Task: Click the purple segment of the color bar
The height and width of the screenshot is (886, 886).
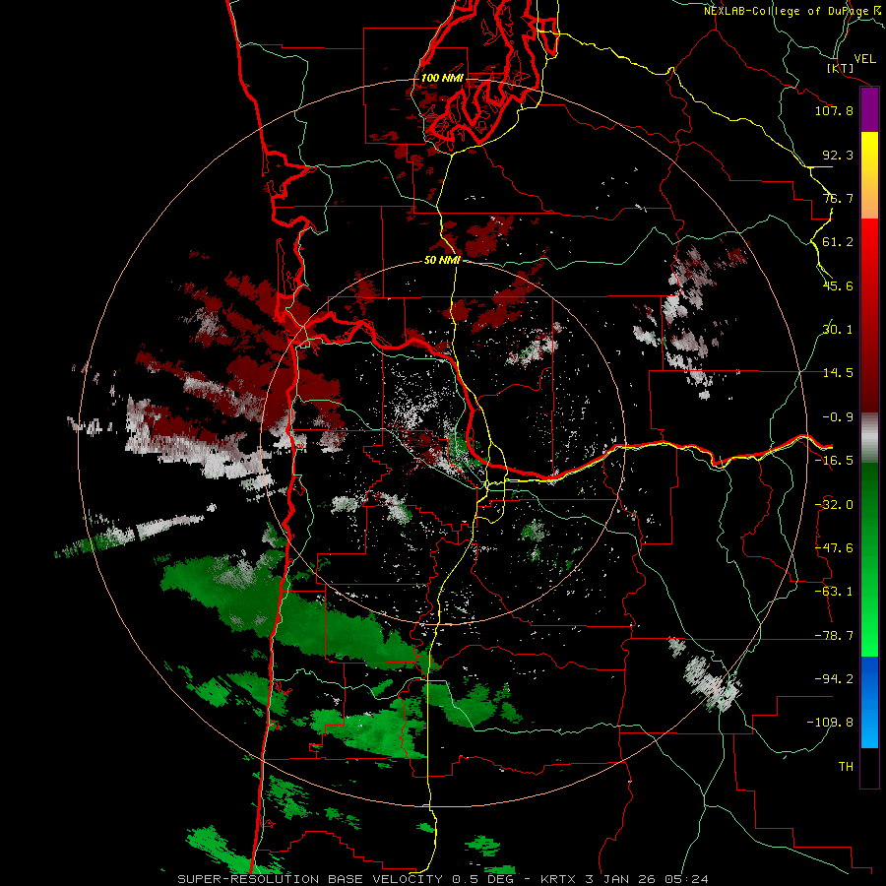Action: (869, 110)
